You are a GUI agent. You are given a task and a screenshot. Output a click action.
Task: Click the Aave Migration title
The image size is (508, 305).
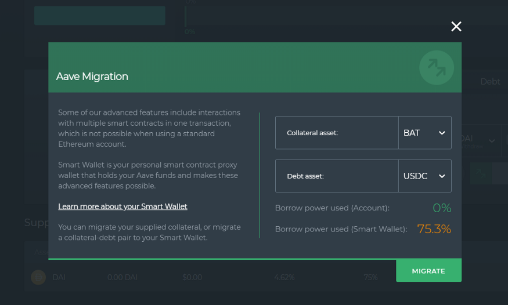[x=92, y=77]
